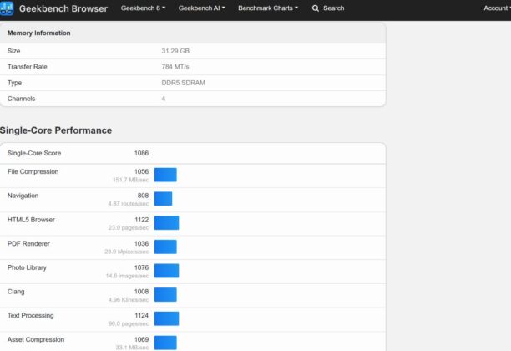Select the PDF Renderer score 1036

coord(141,244)
